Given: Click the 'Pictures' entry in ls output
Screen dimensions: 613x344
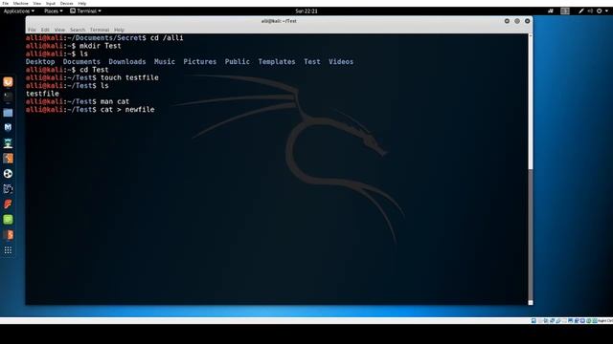Looking at the screenshot, I should pyautogui.click(x=200, y=61).
